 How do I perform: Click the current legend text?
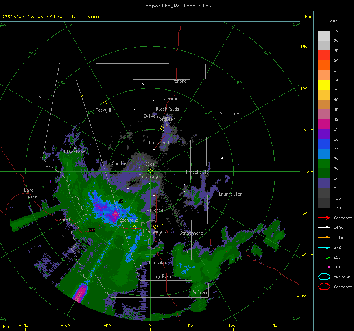click(x=342, y=277)
